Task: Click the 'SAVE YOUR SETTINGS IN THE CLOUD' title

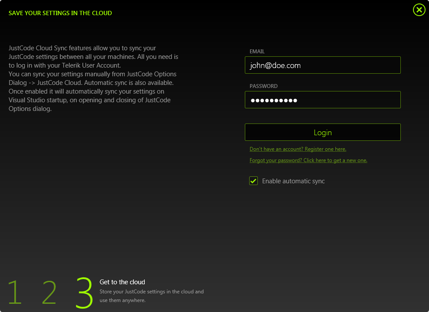Action: [60, 13]
